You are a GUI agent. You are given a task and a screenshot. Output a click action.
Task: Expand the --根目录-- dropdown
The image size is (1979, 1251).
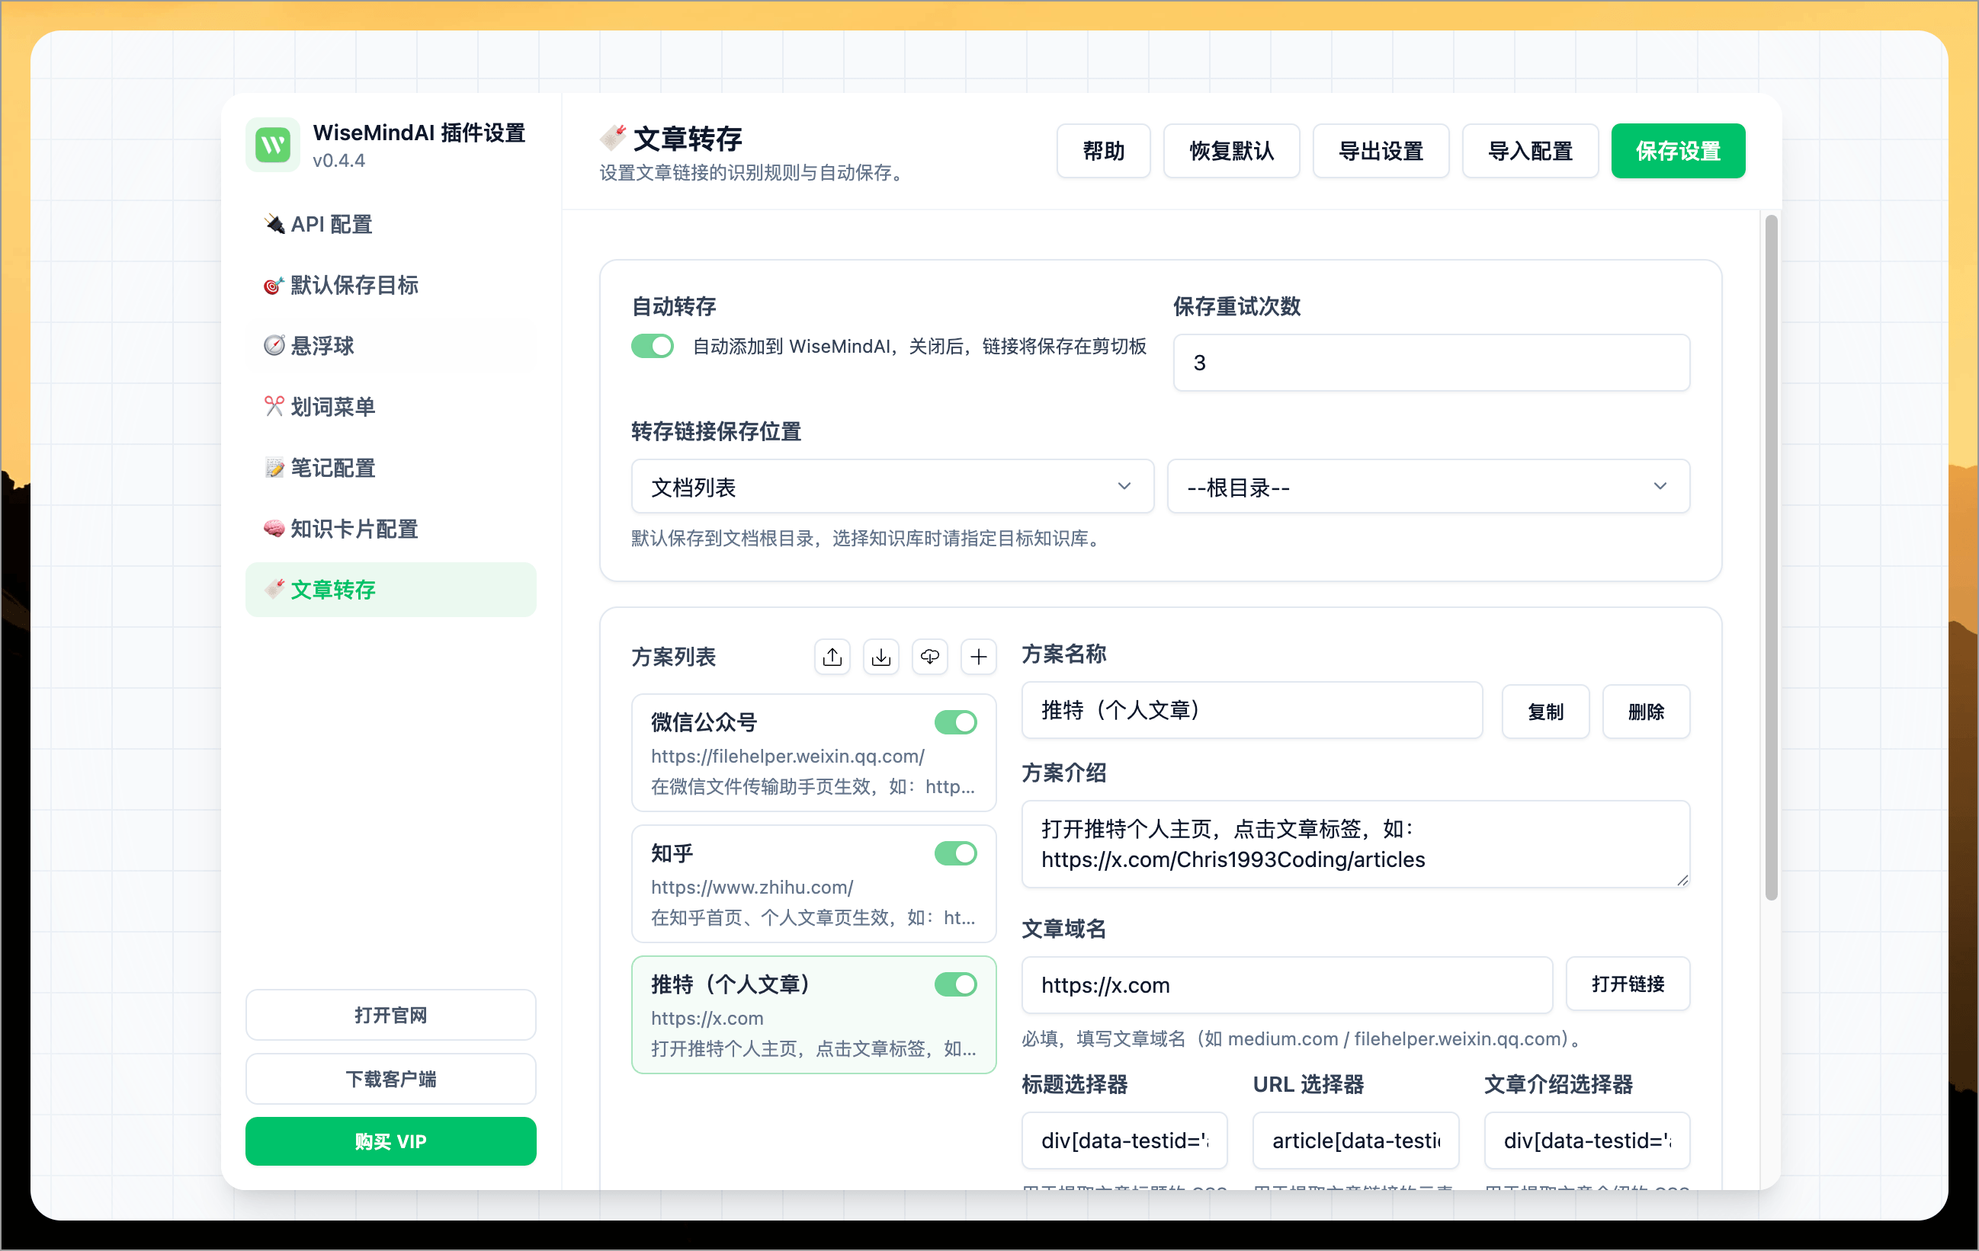pos(1429,486)
